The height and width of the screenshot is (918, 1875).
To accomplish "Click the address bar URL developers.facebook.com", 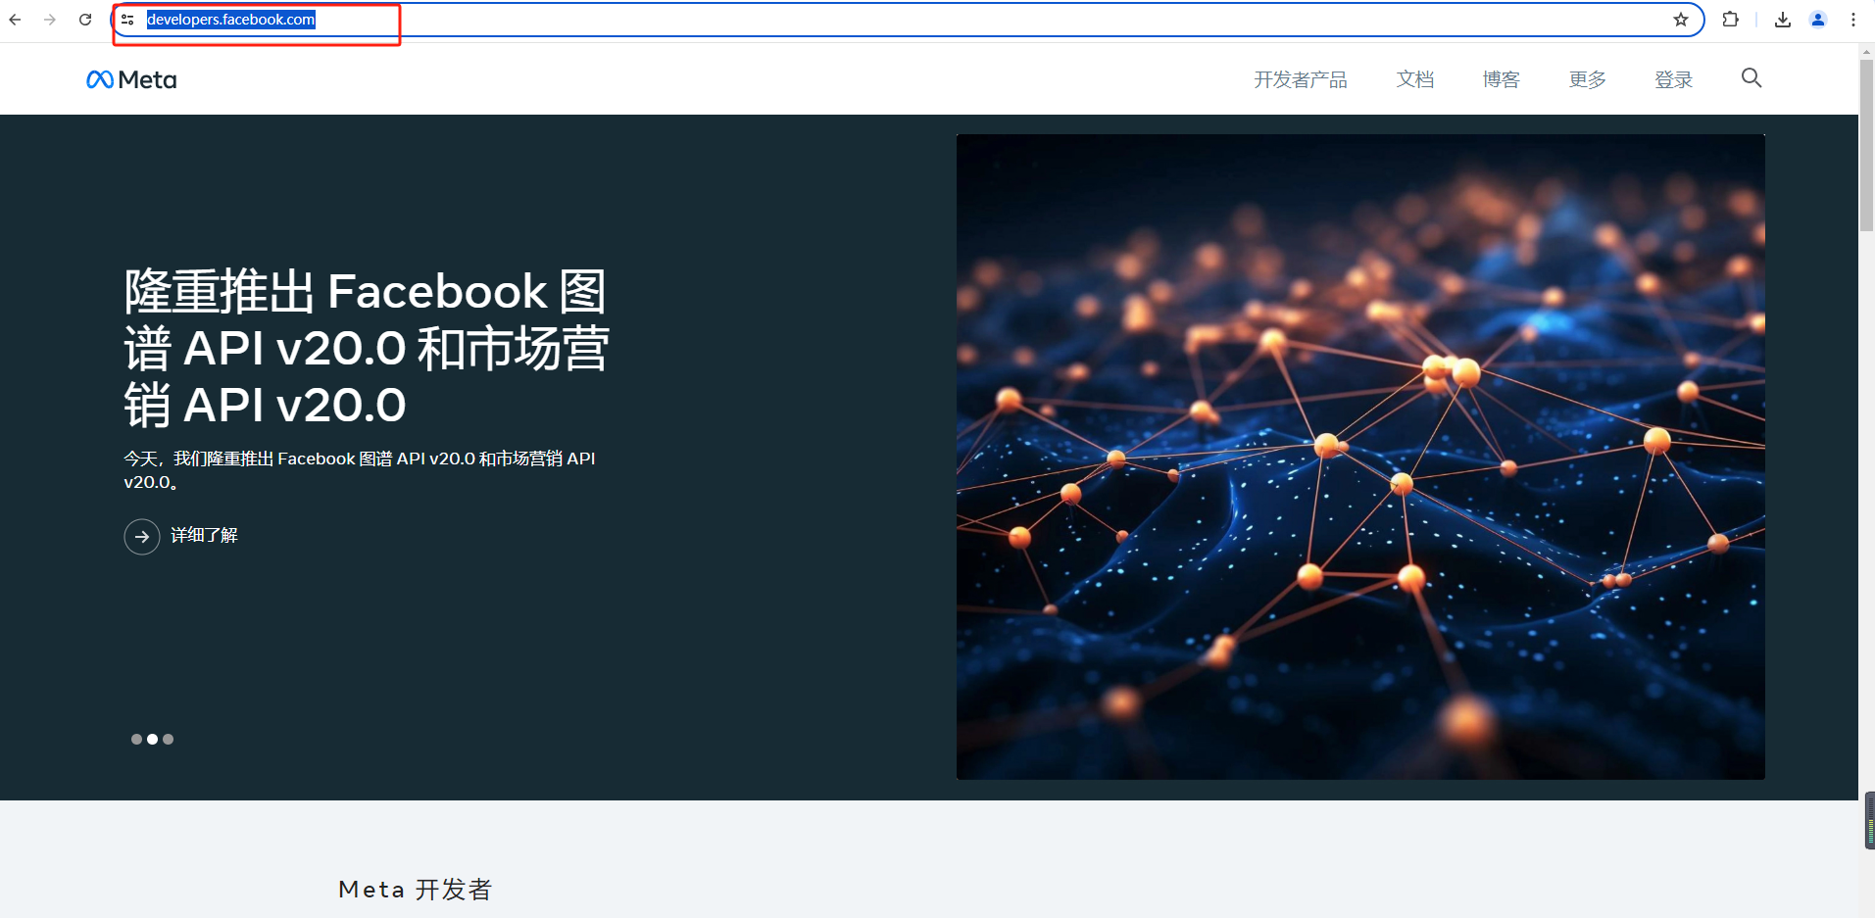I will 230,20.
